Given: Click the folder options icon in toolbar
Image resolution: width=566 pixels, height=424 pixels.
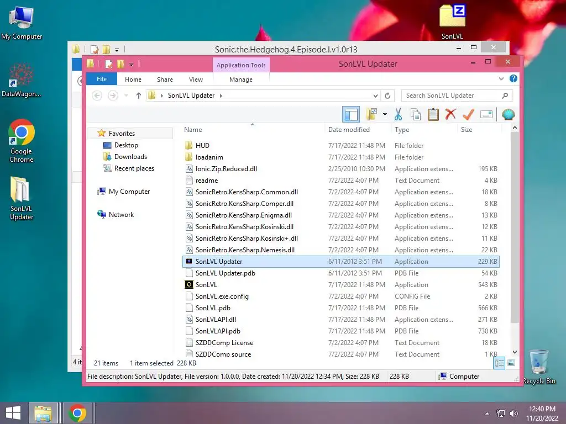Looking at the screenshot, I should tap(372, 115).
